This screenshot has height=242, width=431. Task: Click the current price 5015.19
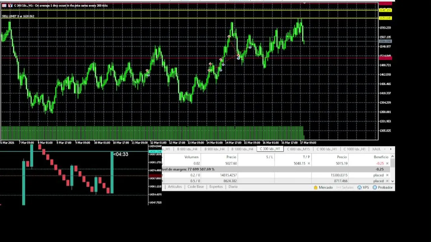pyautogui.click(x=341, y=163)
